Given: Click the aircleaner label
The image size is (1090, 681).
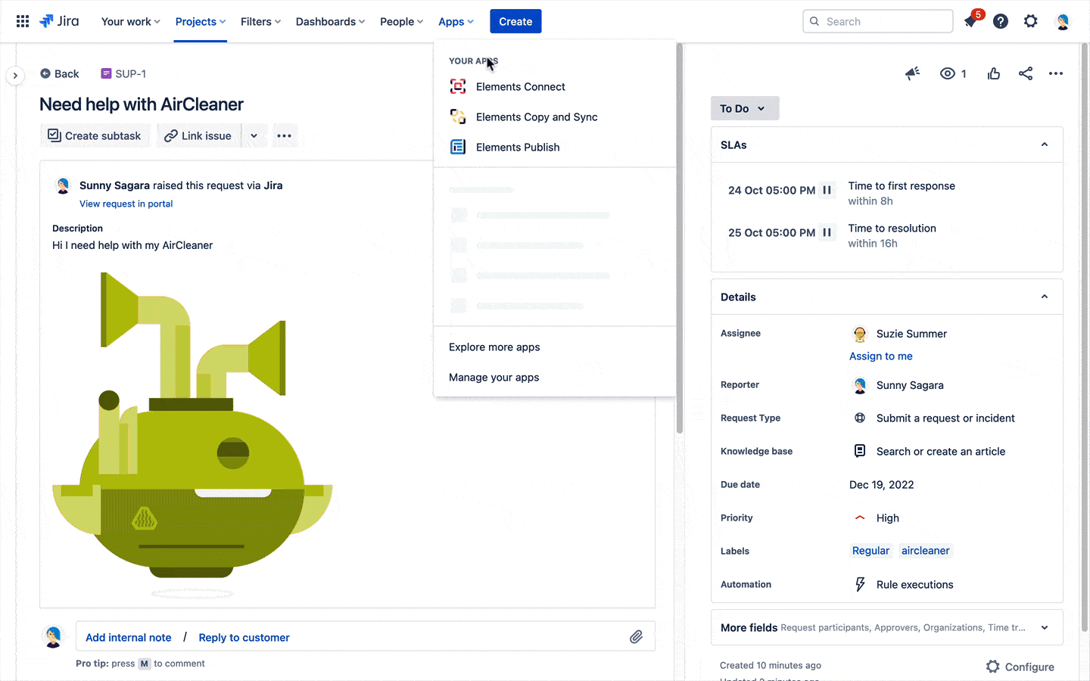Looking at the screenshot, I should tap(925, 551).
